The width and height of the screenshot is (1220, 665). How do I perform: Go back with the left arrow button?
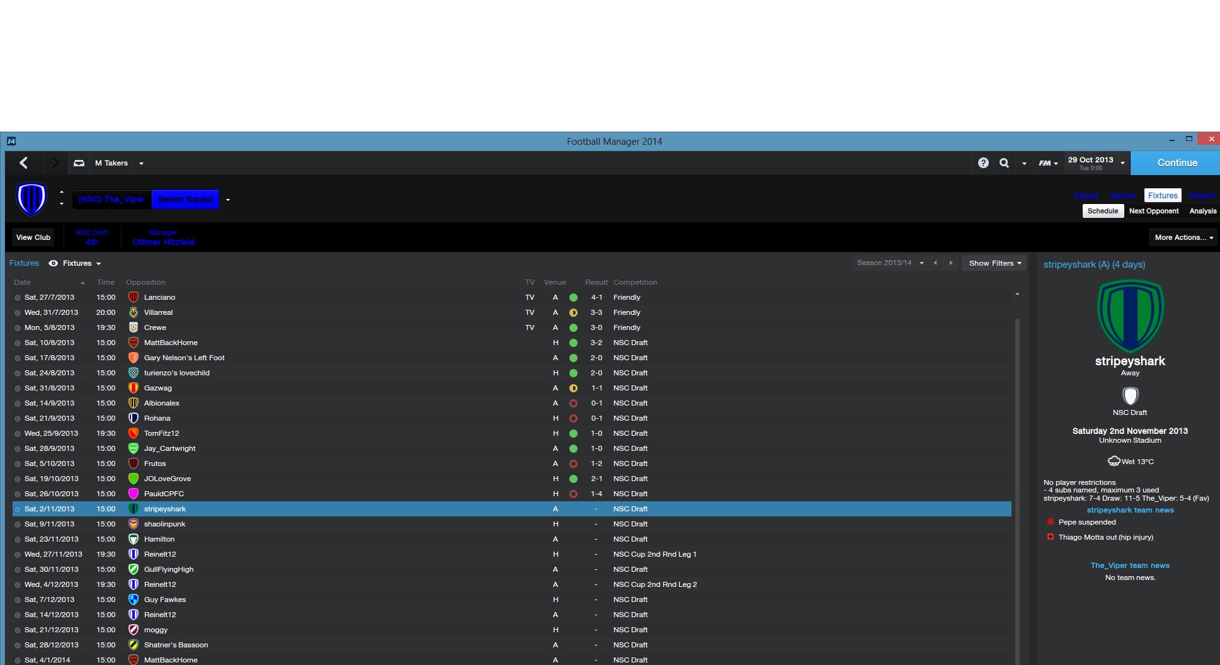pos(24,163)
